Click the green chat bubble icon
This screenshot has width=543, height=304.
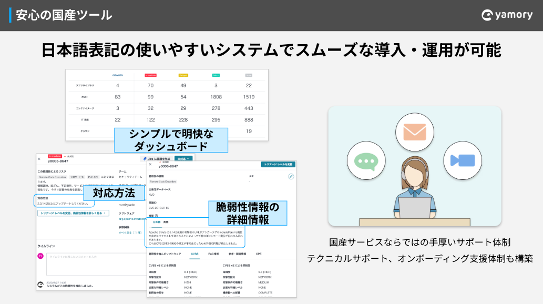366,161
